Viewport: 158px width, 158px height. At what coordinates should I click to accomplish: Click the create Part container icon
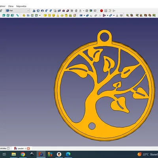coord(24,15)
